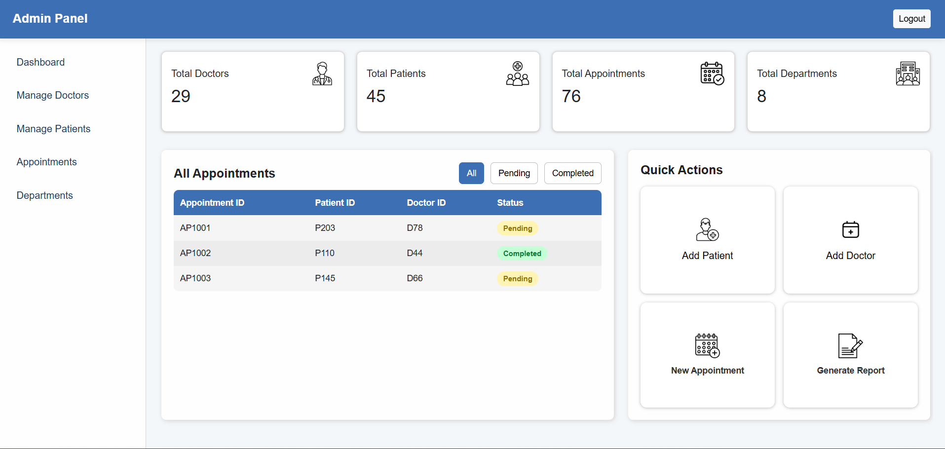945x449 pixels.
Task: Click the New Appointment calendar icon
Action: pos(707,345)
